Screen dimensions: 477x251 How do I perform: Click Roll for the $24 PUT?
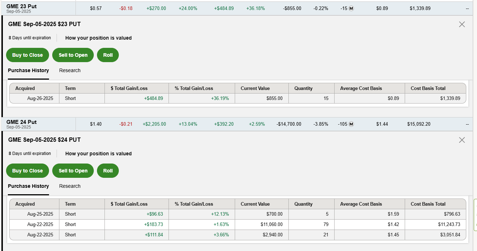pyautogui.click(x=108, y=171)
